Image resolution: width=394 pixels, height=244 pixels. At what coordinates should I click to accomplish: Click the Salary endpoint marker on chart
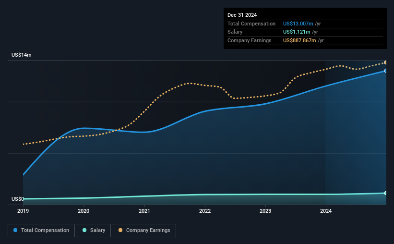click(x=386, y=193)
